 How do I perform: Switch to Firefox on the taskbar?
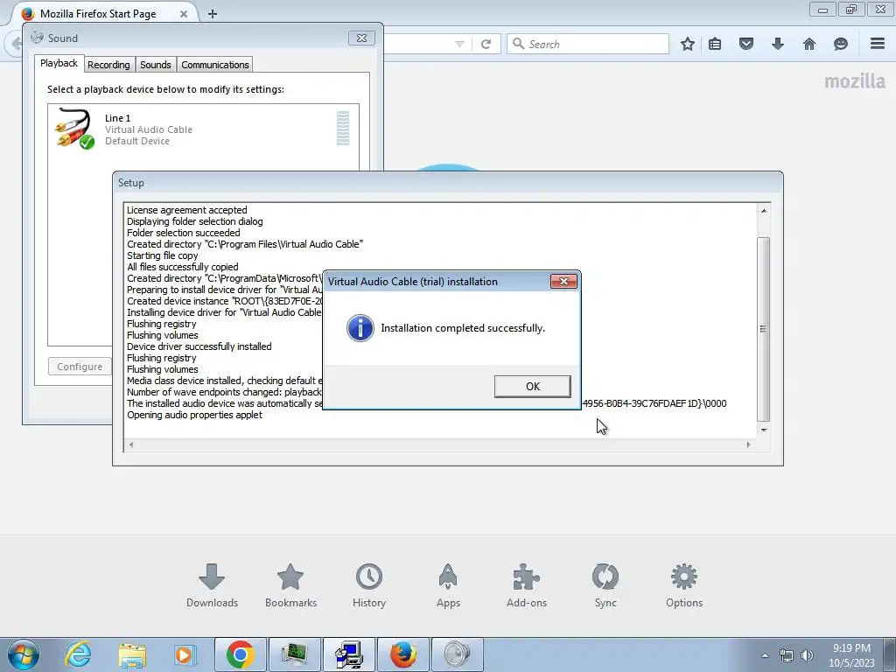pos(402,654)
